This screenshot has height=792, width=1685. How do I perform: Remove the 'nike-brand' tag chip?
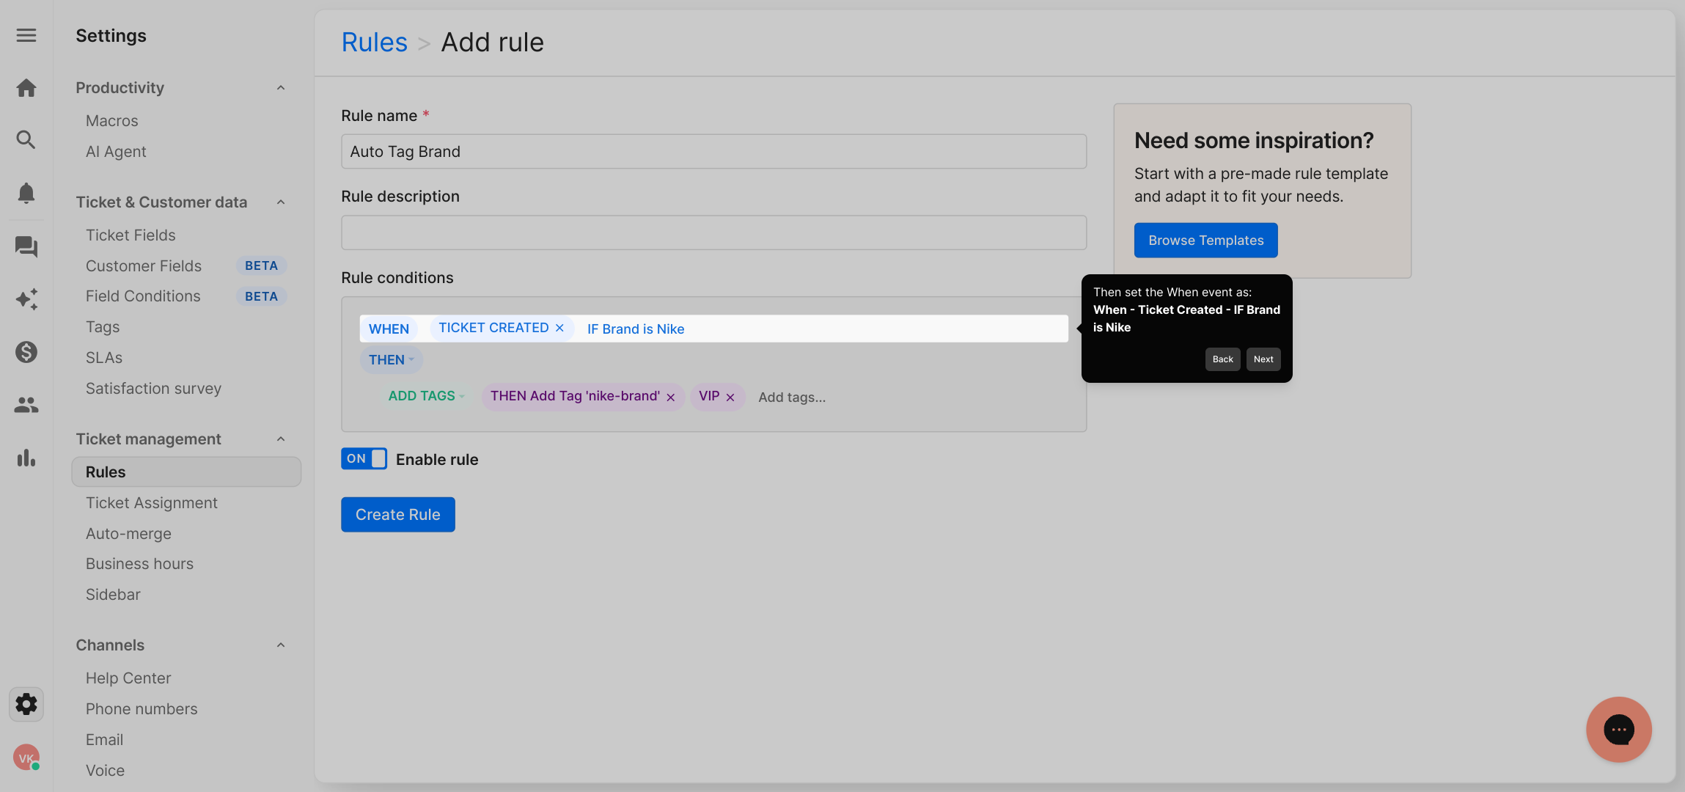tap(670, 397)
